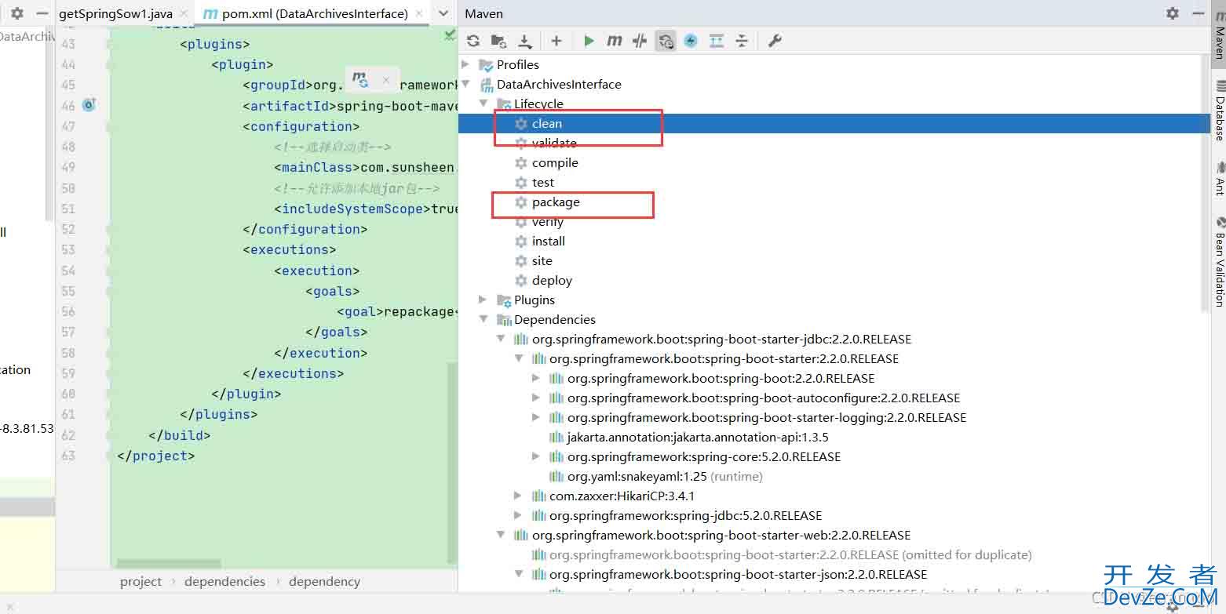1226x614 pixels.
Task: Expand spring-boot-autoconfigure dependency
Action: (536, 398)
